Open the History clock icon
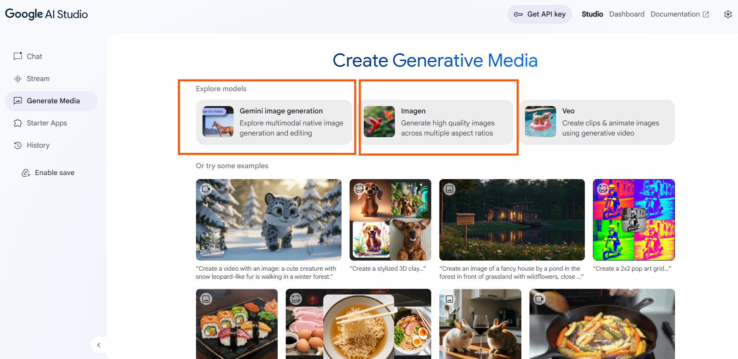The height and width of the screenshot is (359, 738). click(x=18, y=145)
